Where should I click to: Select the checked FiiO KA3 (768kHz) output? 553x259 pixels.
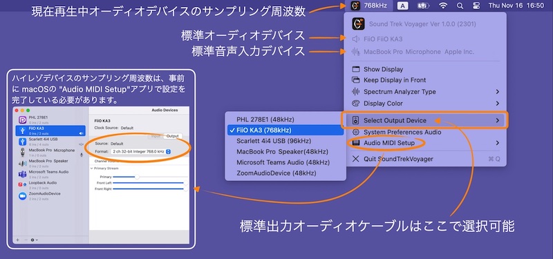pos(285,130)
